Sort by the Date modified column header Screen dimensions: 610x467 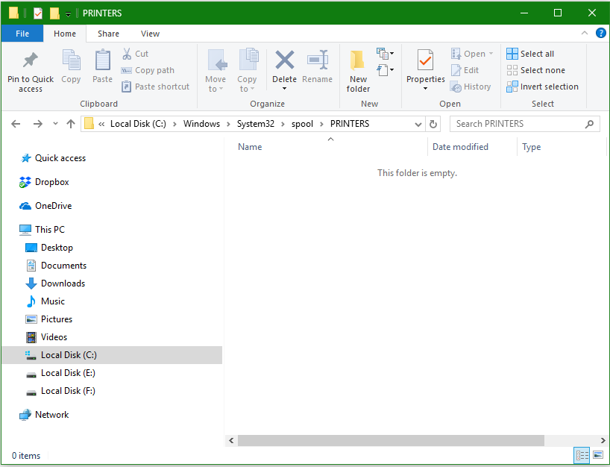point(460,147)
